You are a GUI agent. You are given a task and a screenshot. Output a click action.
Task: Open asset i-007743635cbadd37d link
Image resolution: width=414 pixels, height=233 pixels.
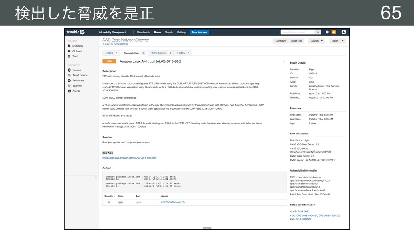[173, 203]
